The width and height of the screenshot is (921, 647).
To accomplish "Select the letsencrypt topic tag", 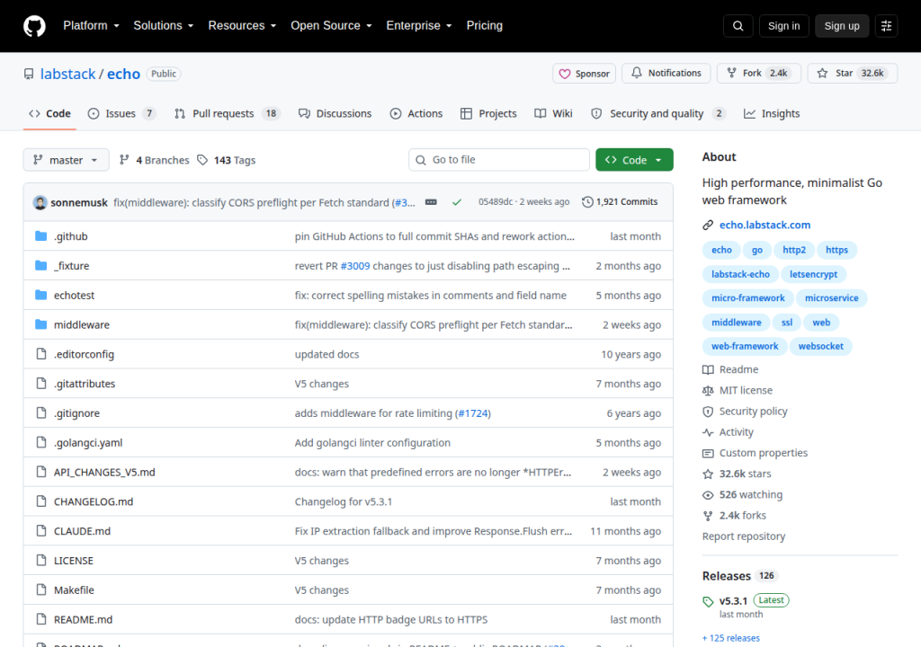I will click(813, 274).
